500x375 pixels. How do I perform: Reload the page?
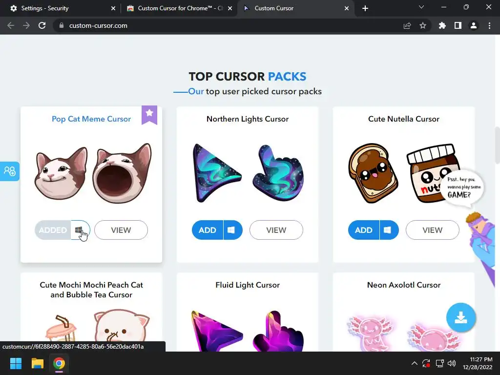[x=42, y=25]
